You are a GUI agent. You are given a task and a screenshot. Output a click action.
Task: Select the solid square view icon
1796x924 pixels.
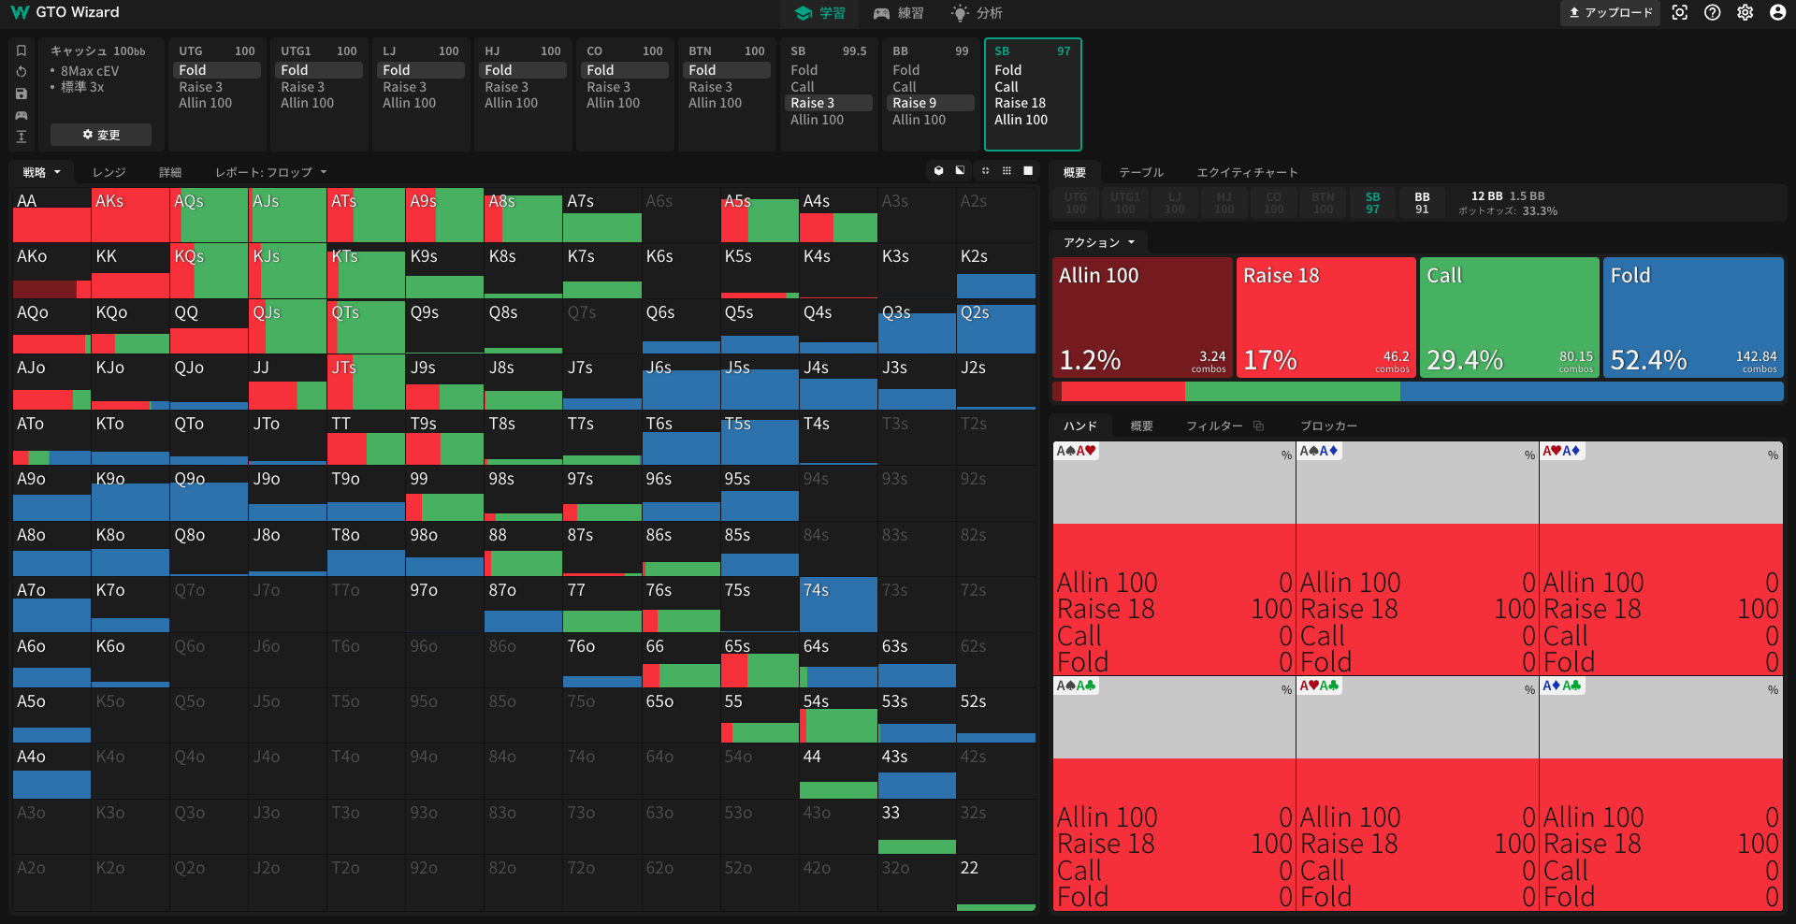[1028, 171]
